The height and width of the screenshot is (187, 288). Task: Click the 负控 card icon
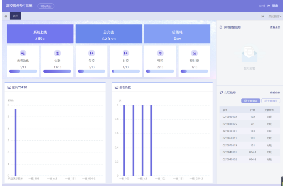pyautogui.click(x=91, y=53)
